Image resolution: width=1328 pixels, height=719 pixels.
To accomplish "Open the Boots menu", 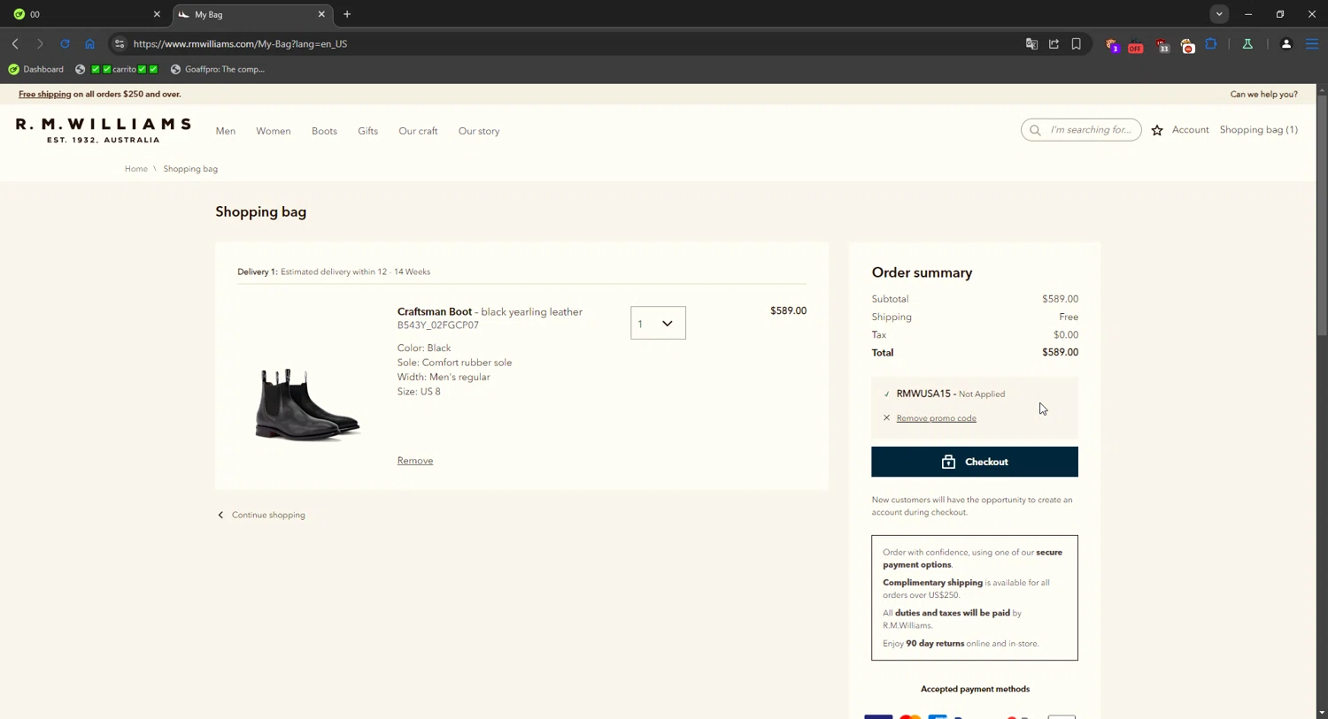I will (x=324, y=131).
